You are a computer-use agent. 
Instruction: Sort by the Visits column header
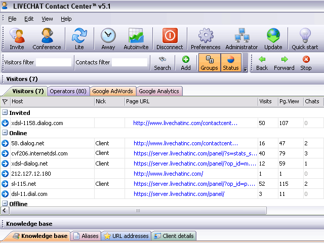click(268, 101)
